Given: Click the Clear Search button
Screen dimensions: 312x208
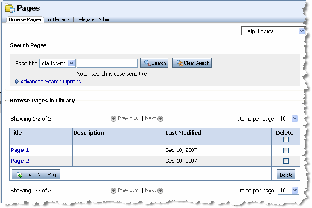Looking at the screenshot, I should [x=192, y=63].
